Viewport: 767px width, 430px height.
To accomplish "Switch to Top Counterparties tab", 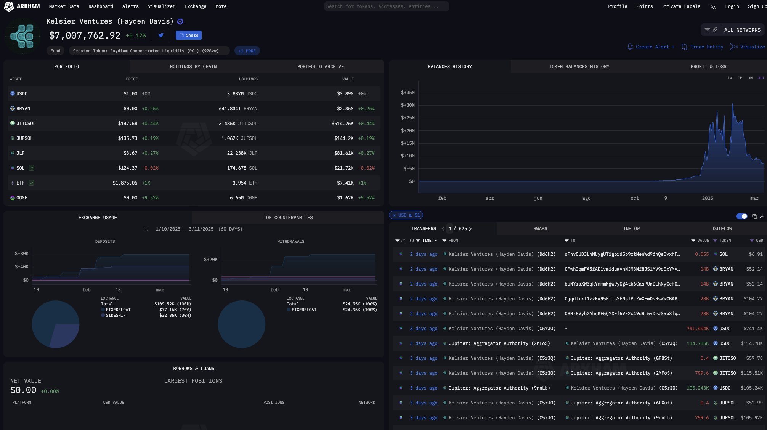I will 288,218.
